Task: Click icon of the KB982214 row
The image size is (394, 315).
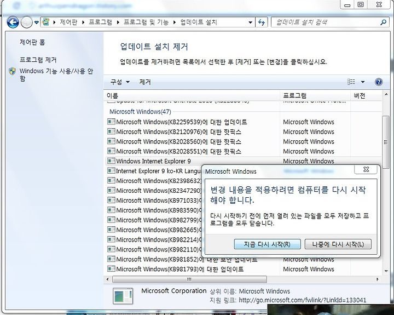Action: (111, 239)
